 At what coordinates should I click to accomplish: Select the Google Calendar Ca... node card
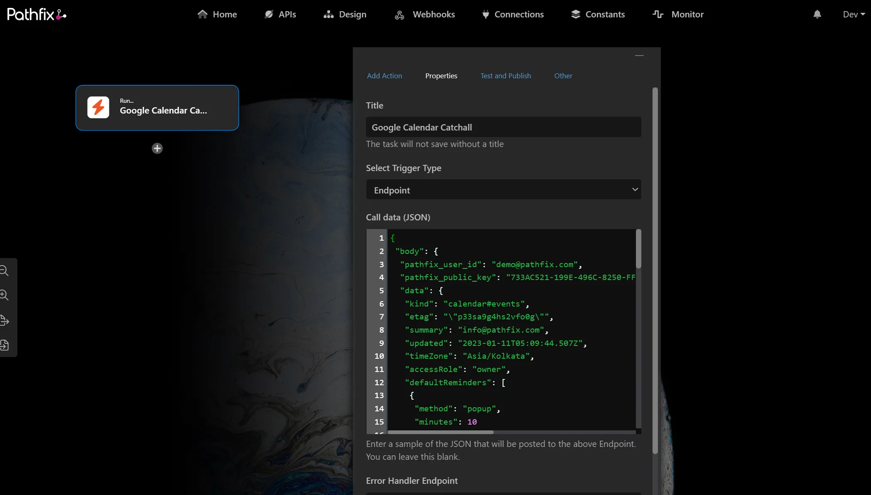click(157, 108)
